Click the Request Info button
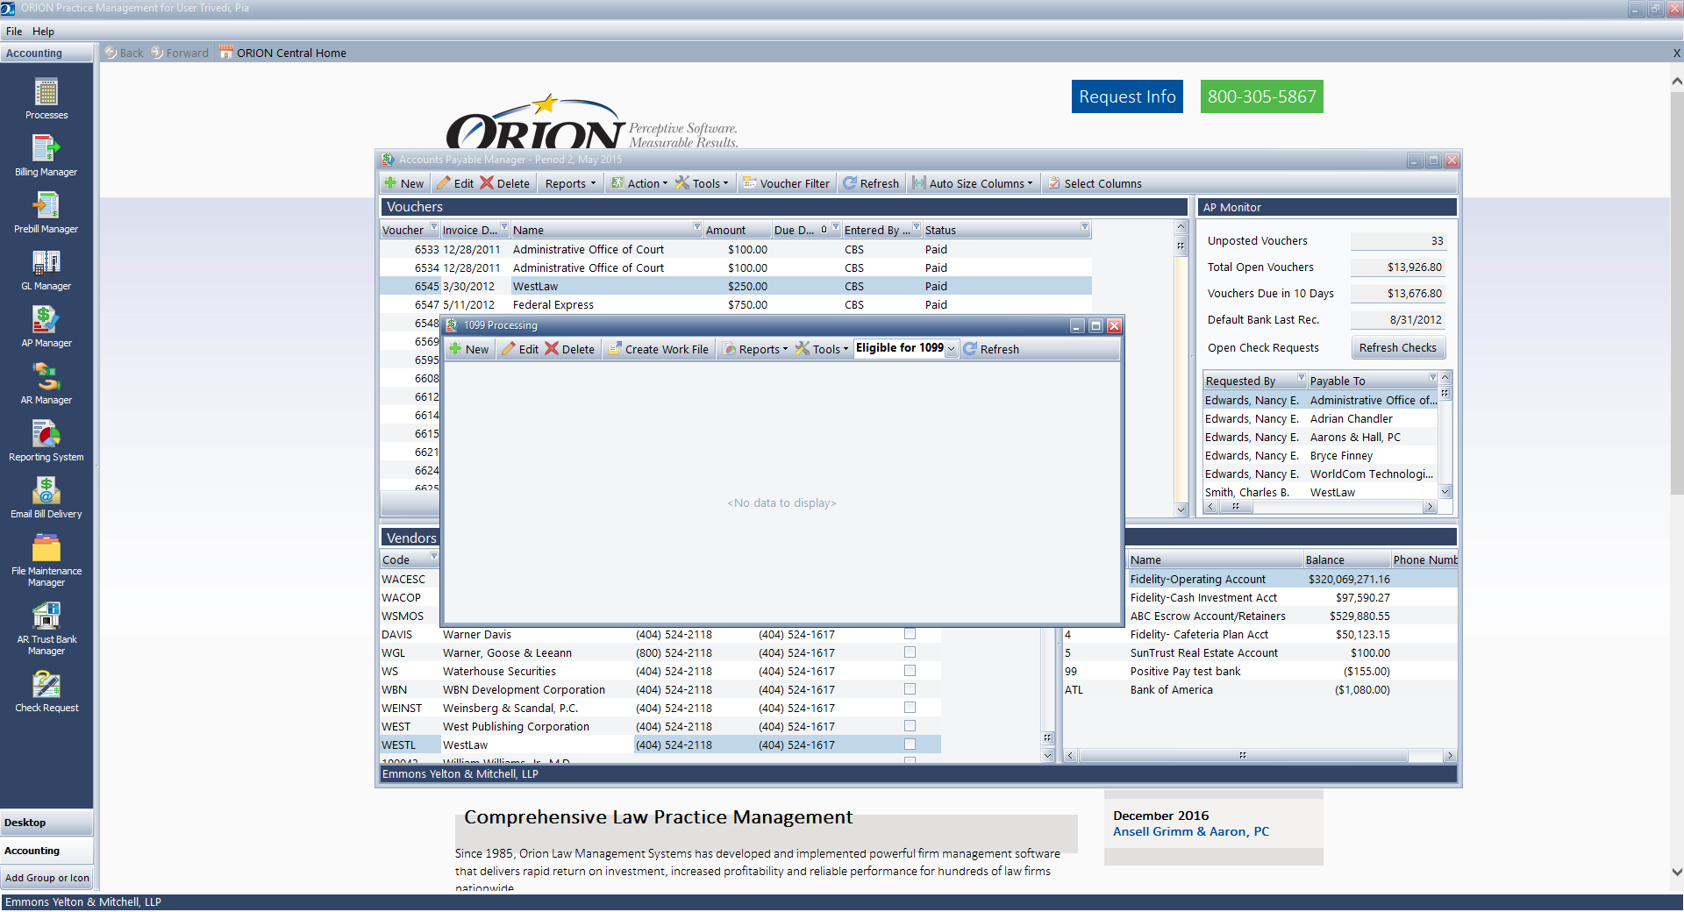1684x912 pixels. tap(1127, 96)
